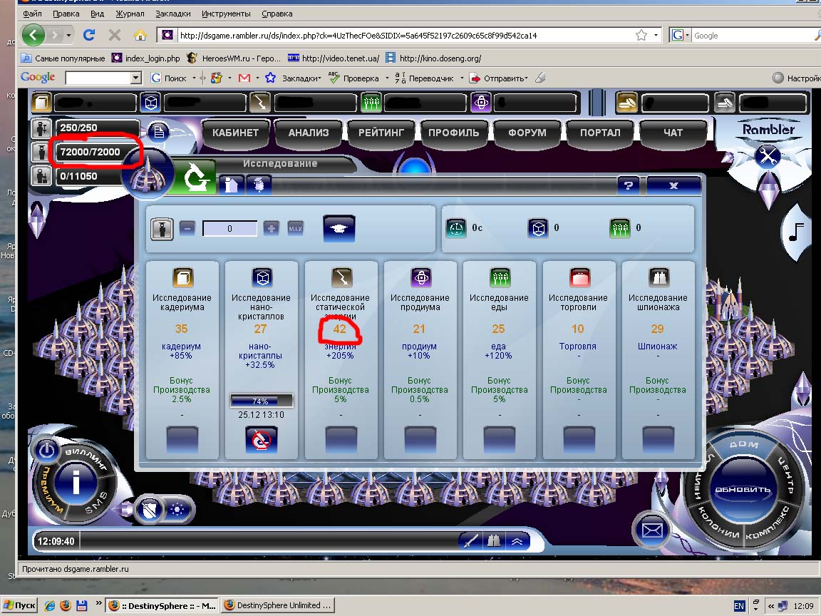Viewport: 821px width, 616px height.
Task: Open the wrench and screwdriver settings icon
Action: click(768, 155)
